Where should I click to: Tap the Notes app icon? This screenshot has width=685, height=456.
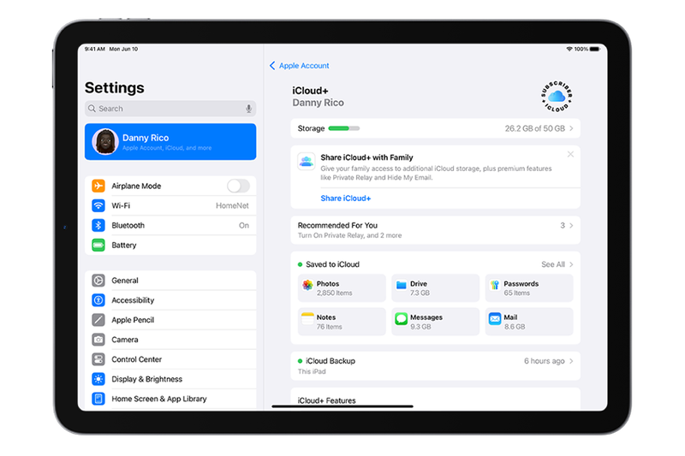click(x=307, y=318)
